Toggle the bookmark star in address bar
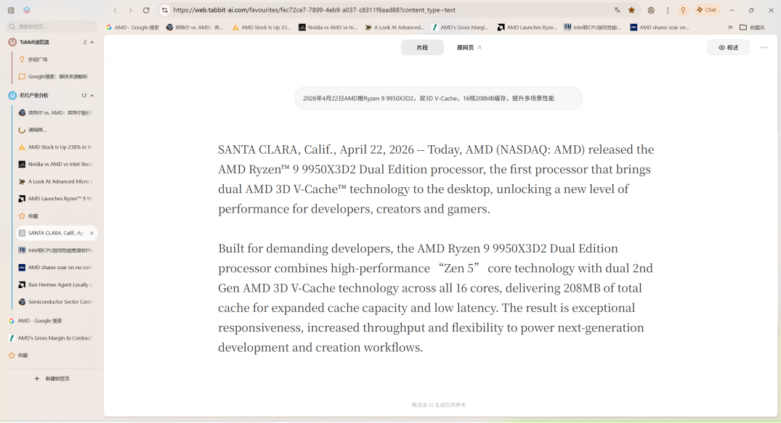 point(631,10)
